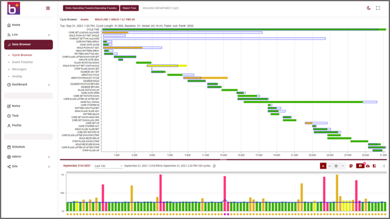Click the Site share icon
Screen dimensions: 390x219
tap(9, 167)
